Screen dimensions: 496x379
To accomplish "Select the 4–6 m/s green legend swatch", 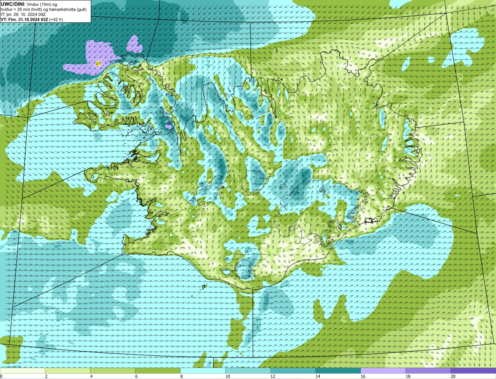I will 113,371.
